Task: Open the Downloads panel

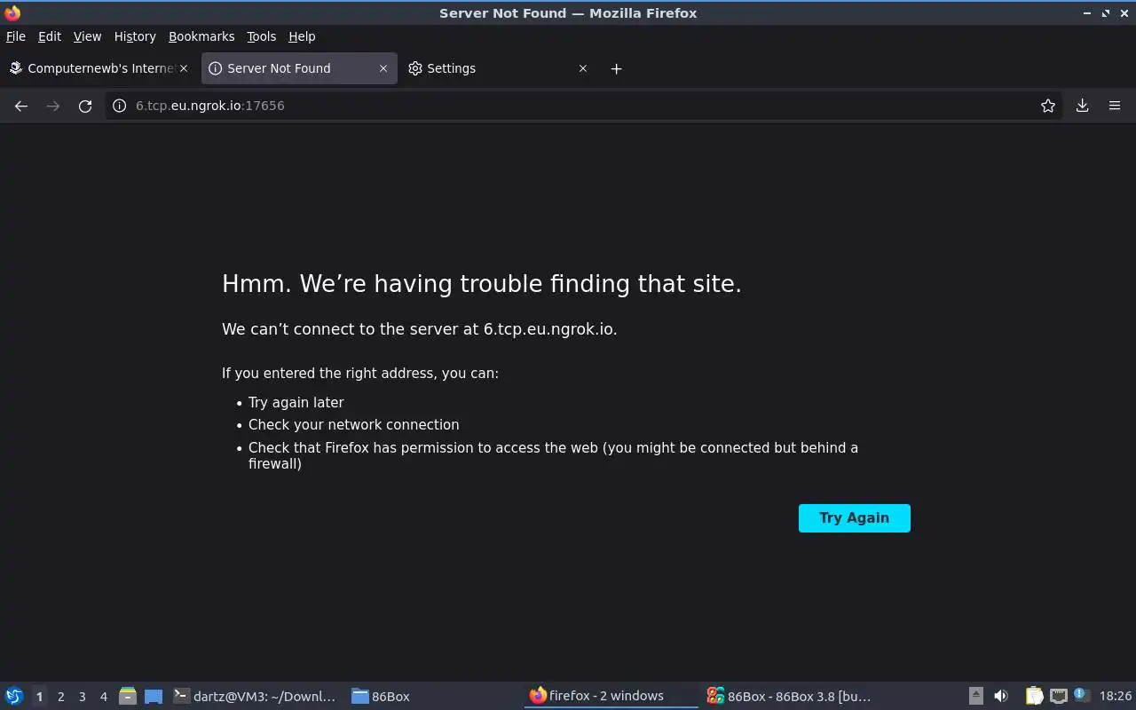Action: (x=1083, y=106)
